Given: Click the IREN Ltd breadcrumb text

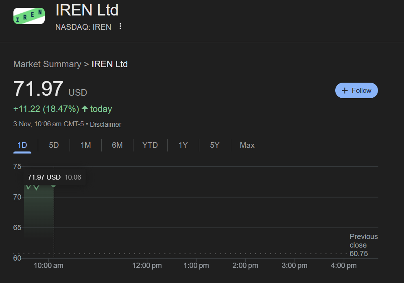Looking at the screenshot, I should click(109, 64).
